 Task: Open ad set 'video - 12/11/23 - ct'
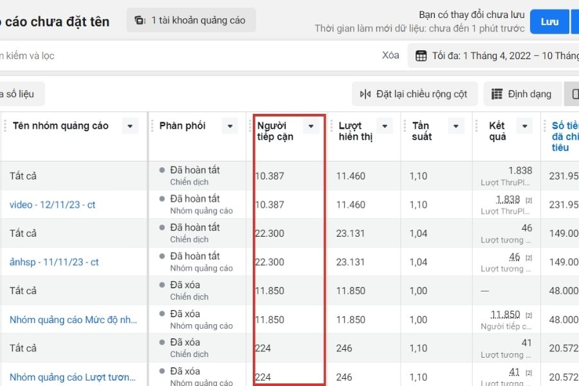[x=53, y=205]
